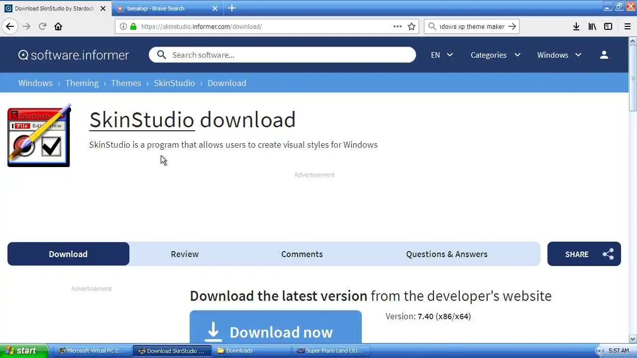The image size is (637, 358).
Task: Close the tweakxp Brave Search tab
Action: click(215, 8)
